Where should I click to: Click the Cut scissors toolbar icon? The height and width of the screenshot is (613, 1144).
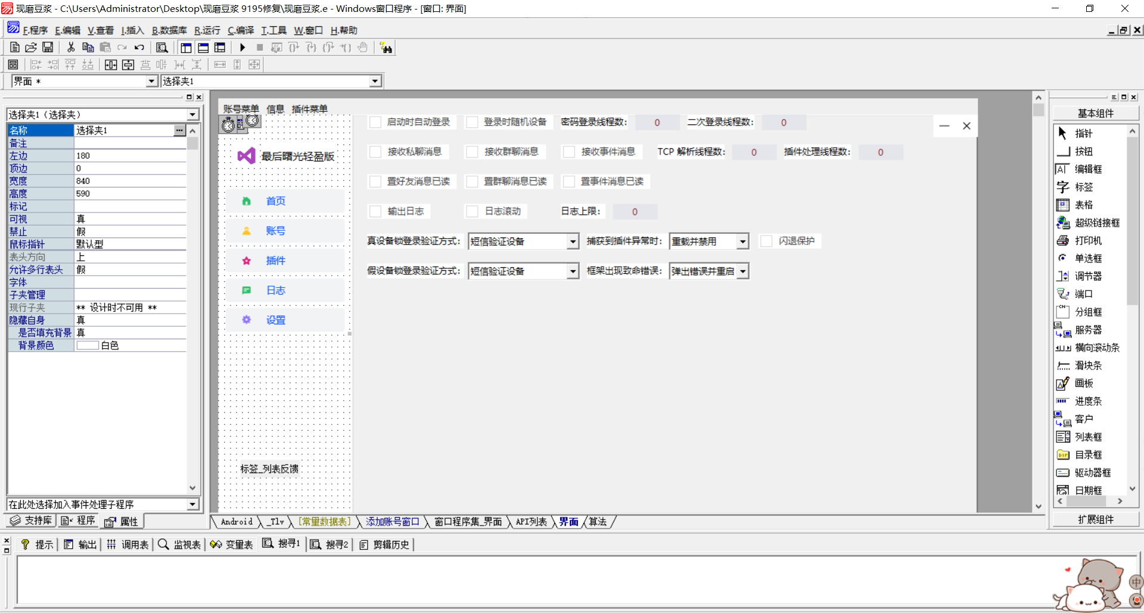point(71,48)
